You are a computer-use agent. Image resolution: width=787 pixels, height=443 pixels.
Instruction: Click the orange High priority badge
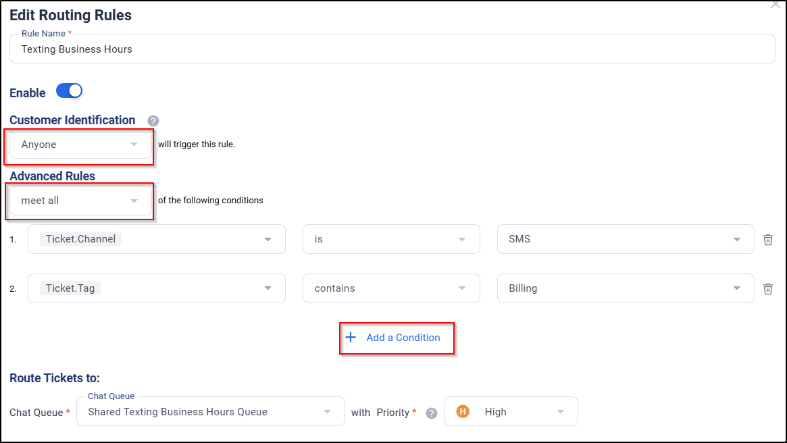463,411
